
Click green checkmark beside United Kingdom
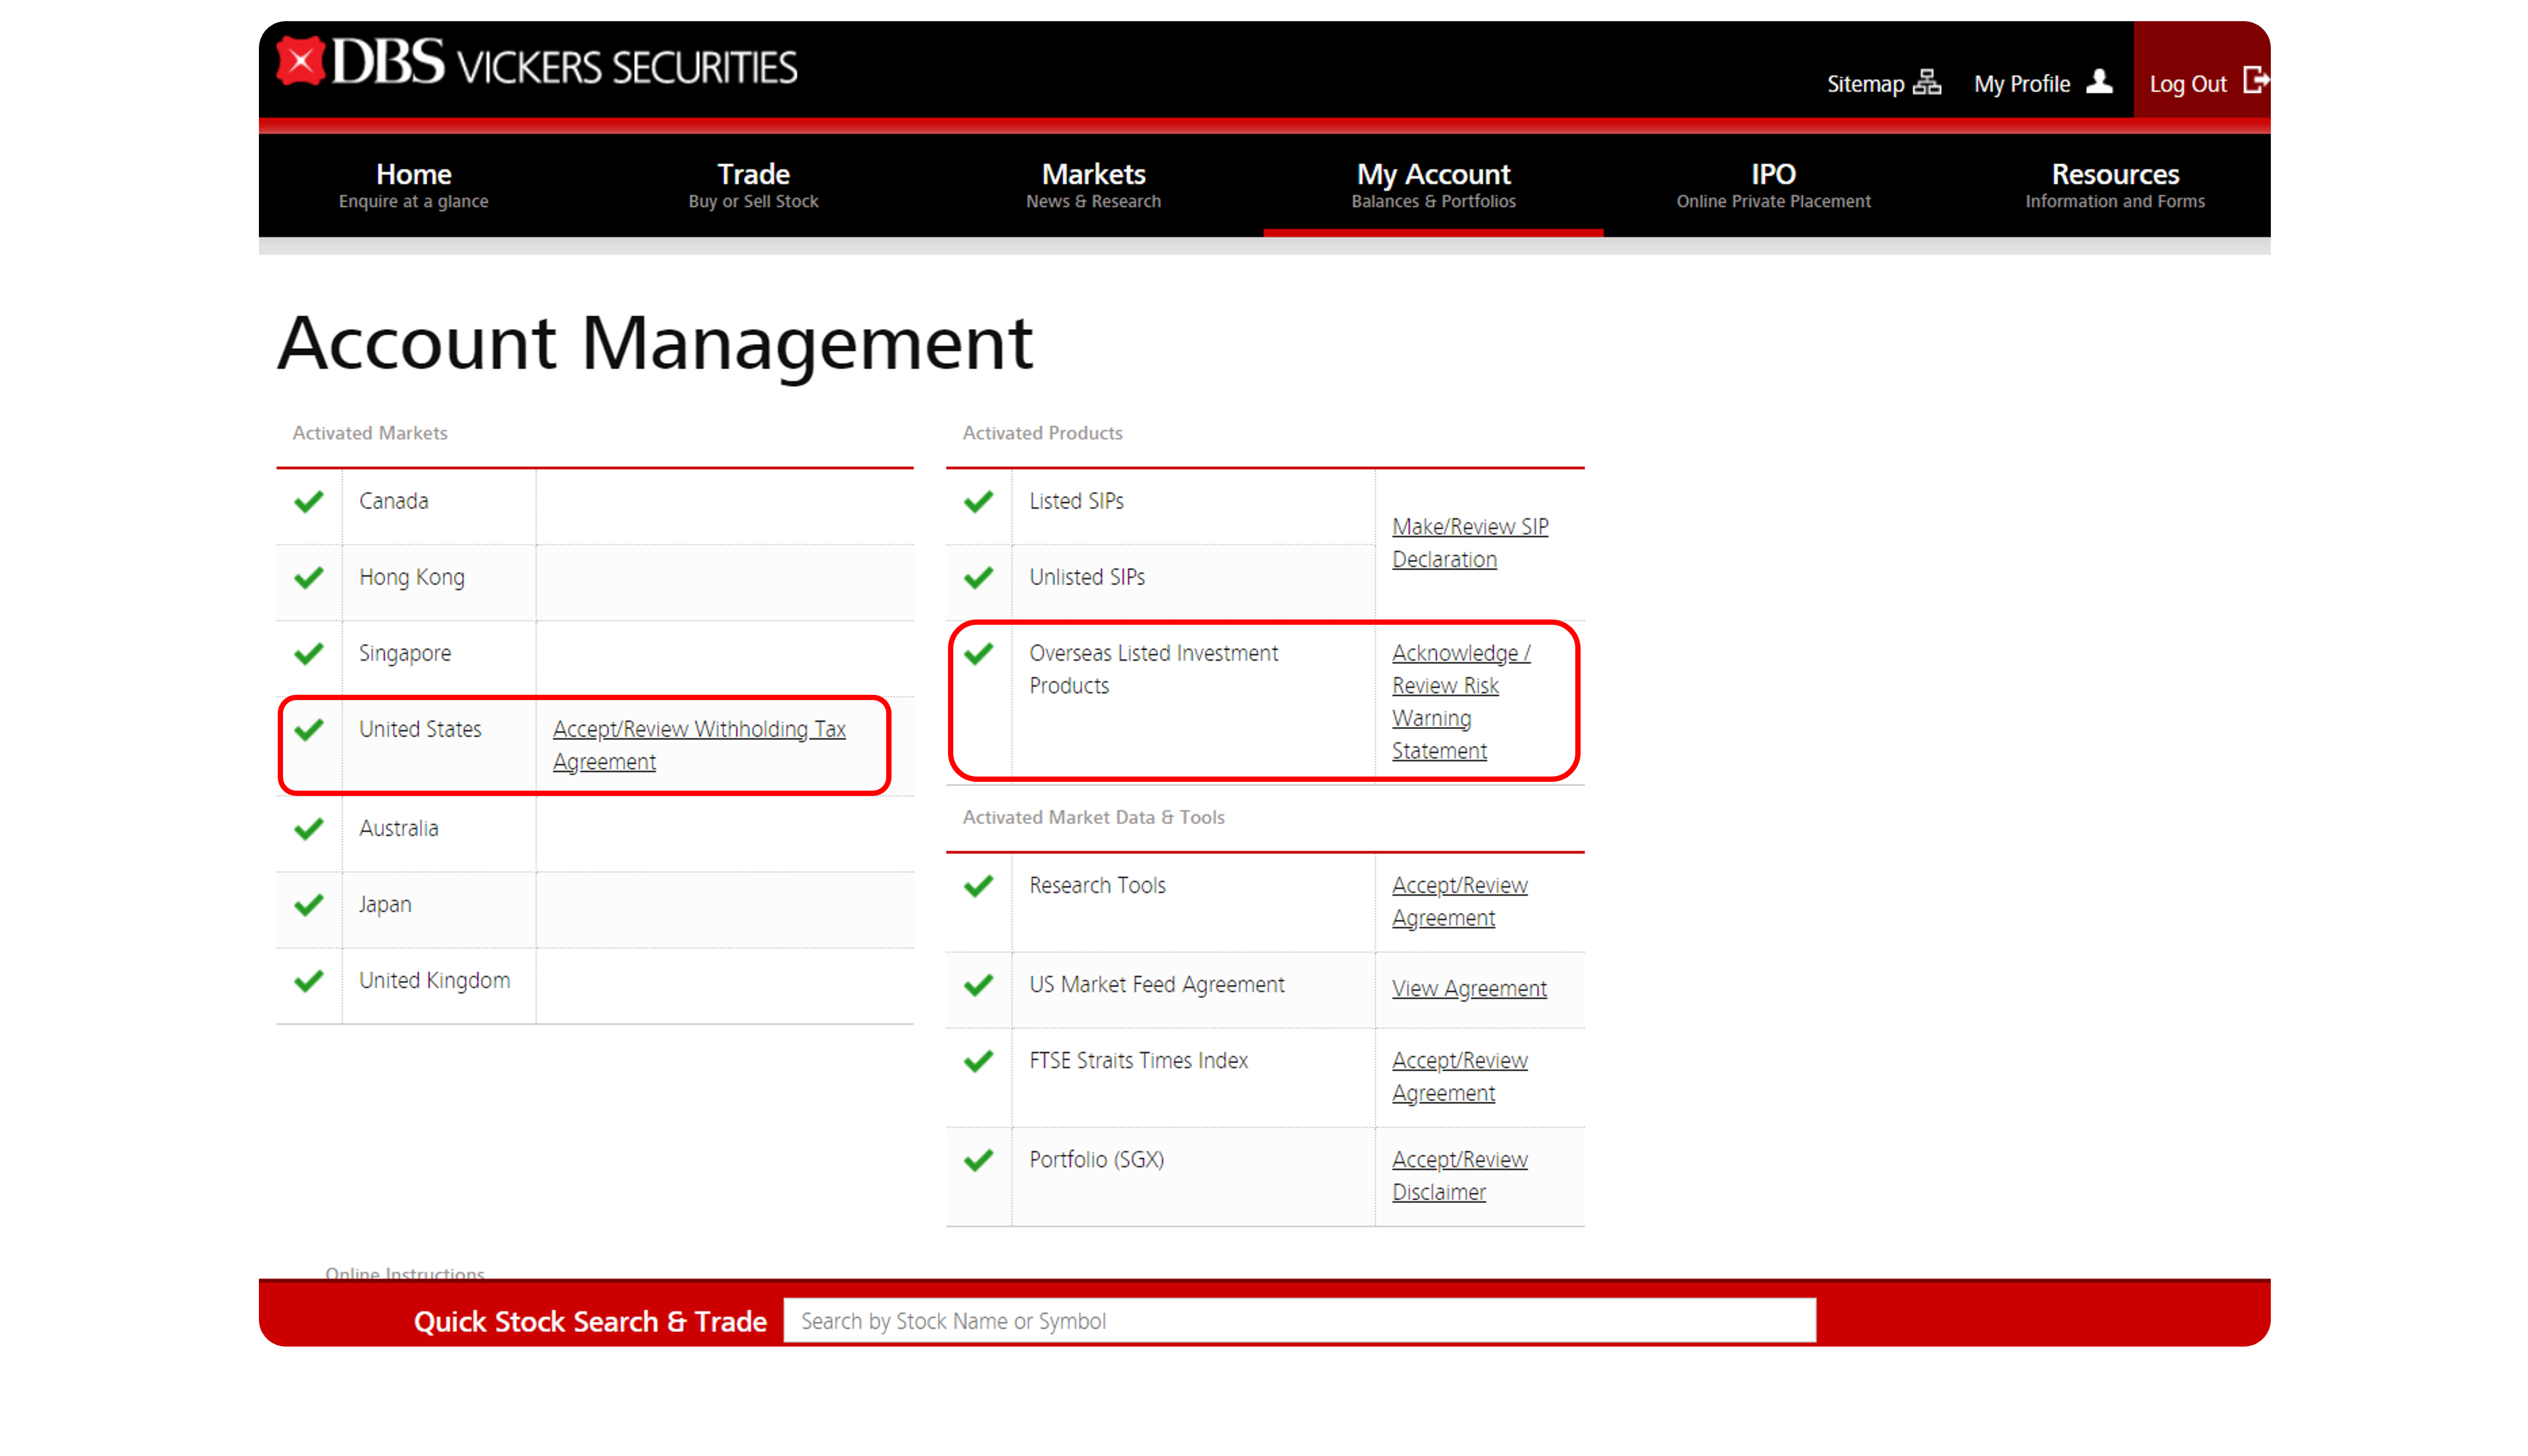pos(309,980)
